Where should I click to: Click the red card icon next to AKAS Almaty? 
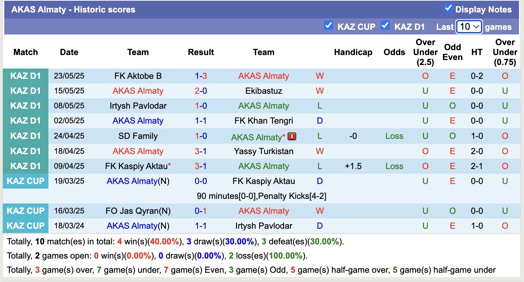click(x=292, y=136)
